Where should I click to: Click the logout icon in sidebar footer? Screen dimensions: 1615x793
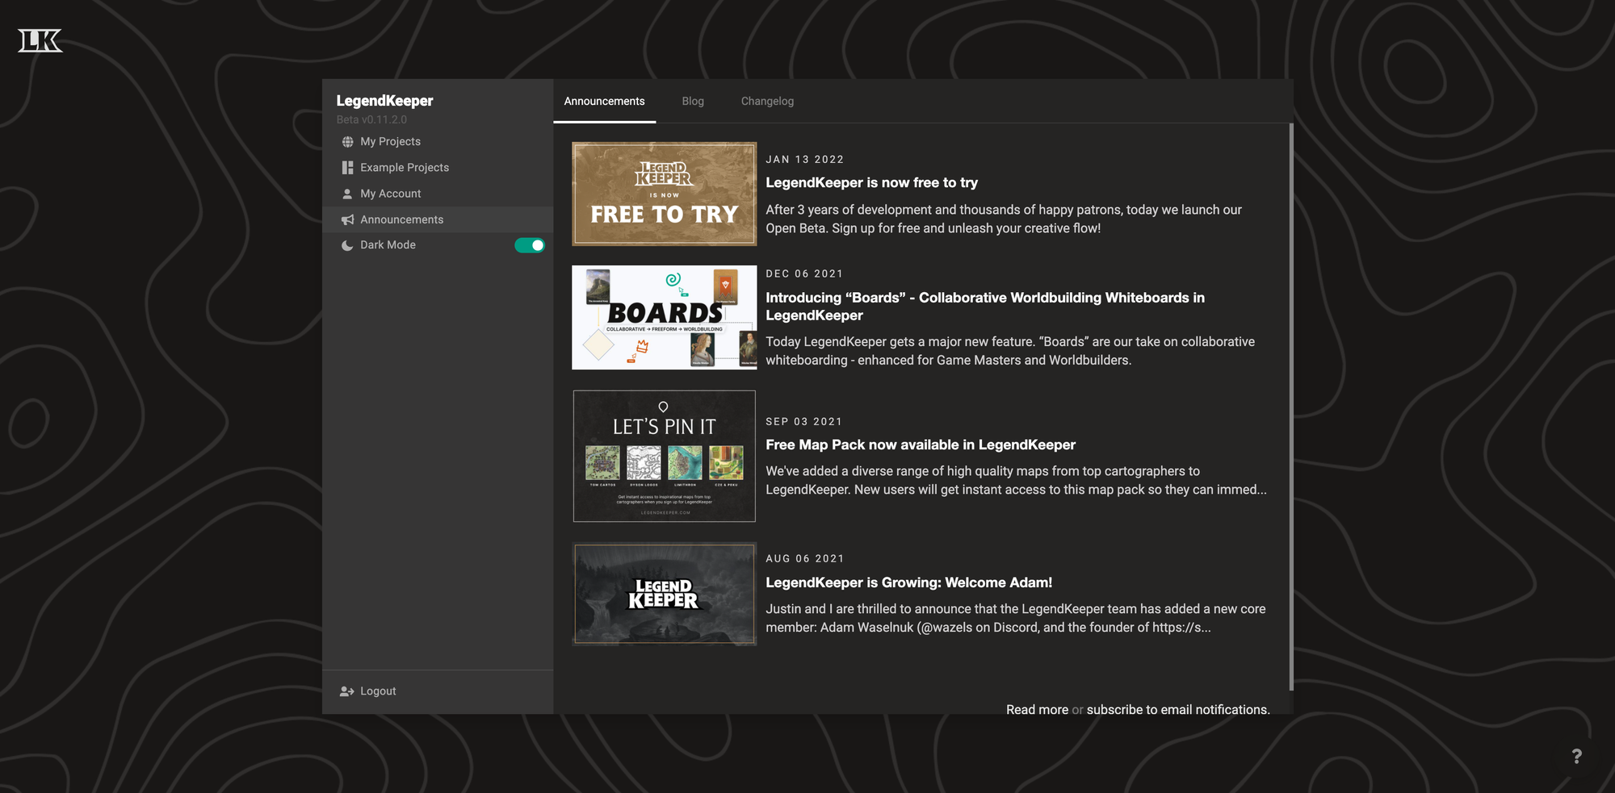[x=347, y=691]
